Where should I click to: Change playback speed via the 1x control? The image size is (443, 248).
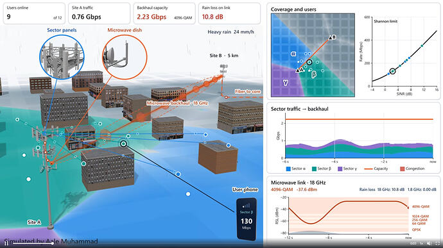click(x=422, y=244)
